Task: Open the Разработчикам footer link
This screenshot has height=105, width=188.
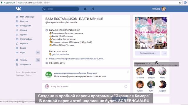Action: pos(29,72)
